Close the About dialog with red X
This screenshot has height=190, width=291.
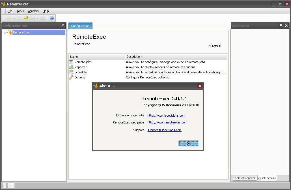click(x=199, y=86)
